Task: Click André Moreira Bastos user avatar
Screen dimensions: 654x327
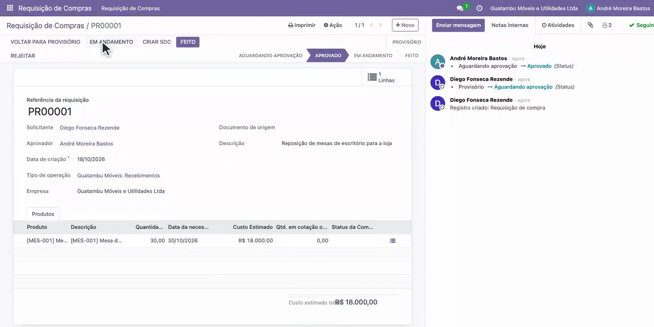Action: click(591, 8)
